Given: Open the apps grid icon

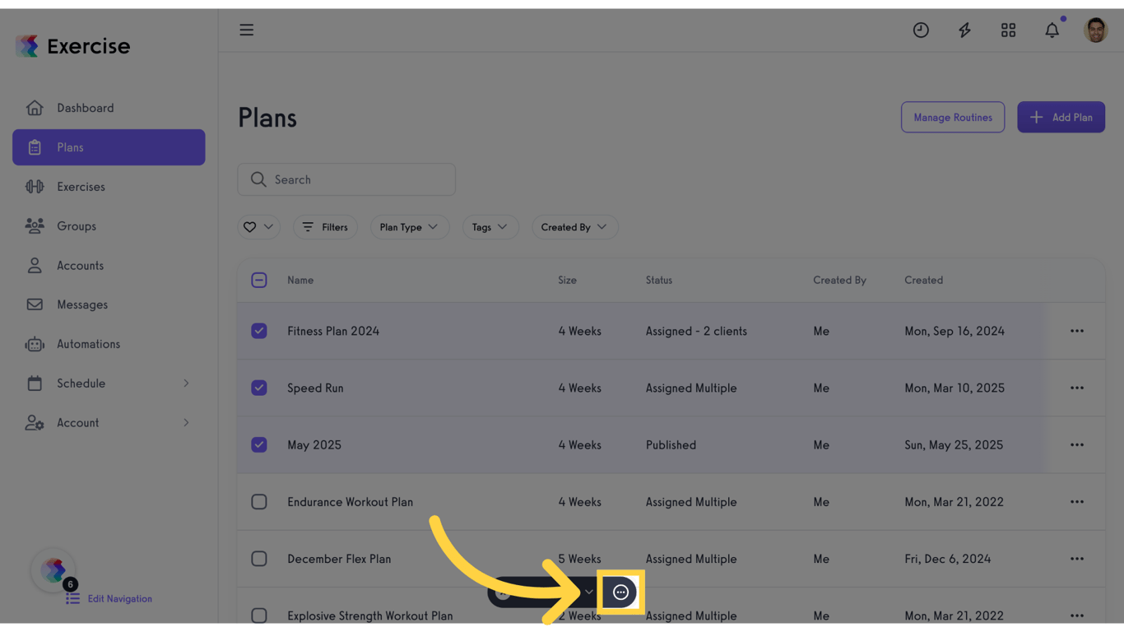Looking at the screenshot, I should 1008,30.
